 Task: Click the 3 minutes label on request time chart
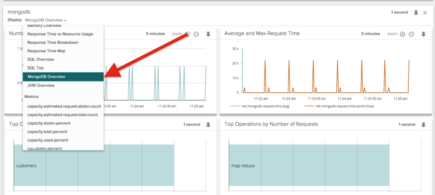pyautogui.click(x=370, y=33)
